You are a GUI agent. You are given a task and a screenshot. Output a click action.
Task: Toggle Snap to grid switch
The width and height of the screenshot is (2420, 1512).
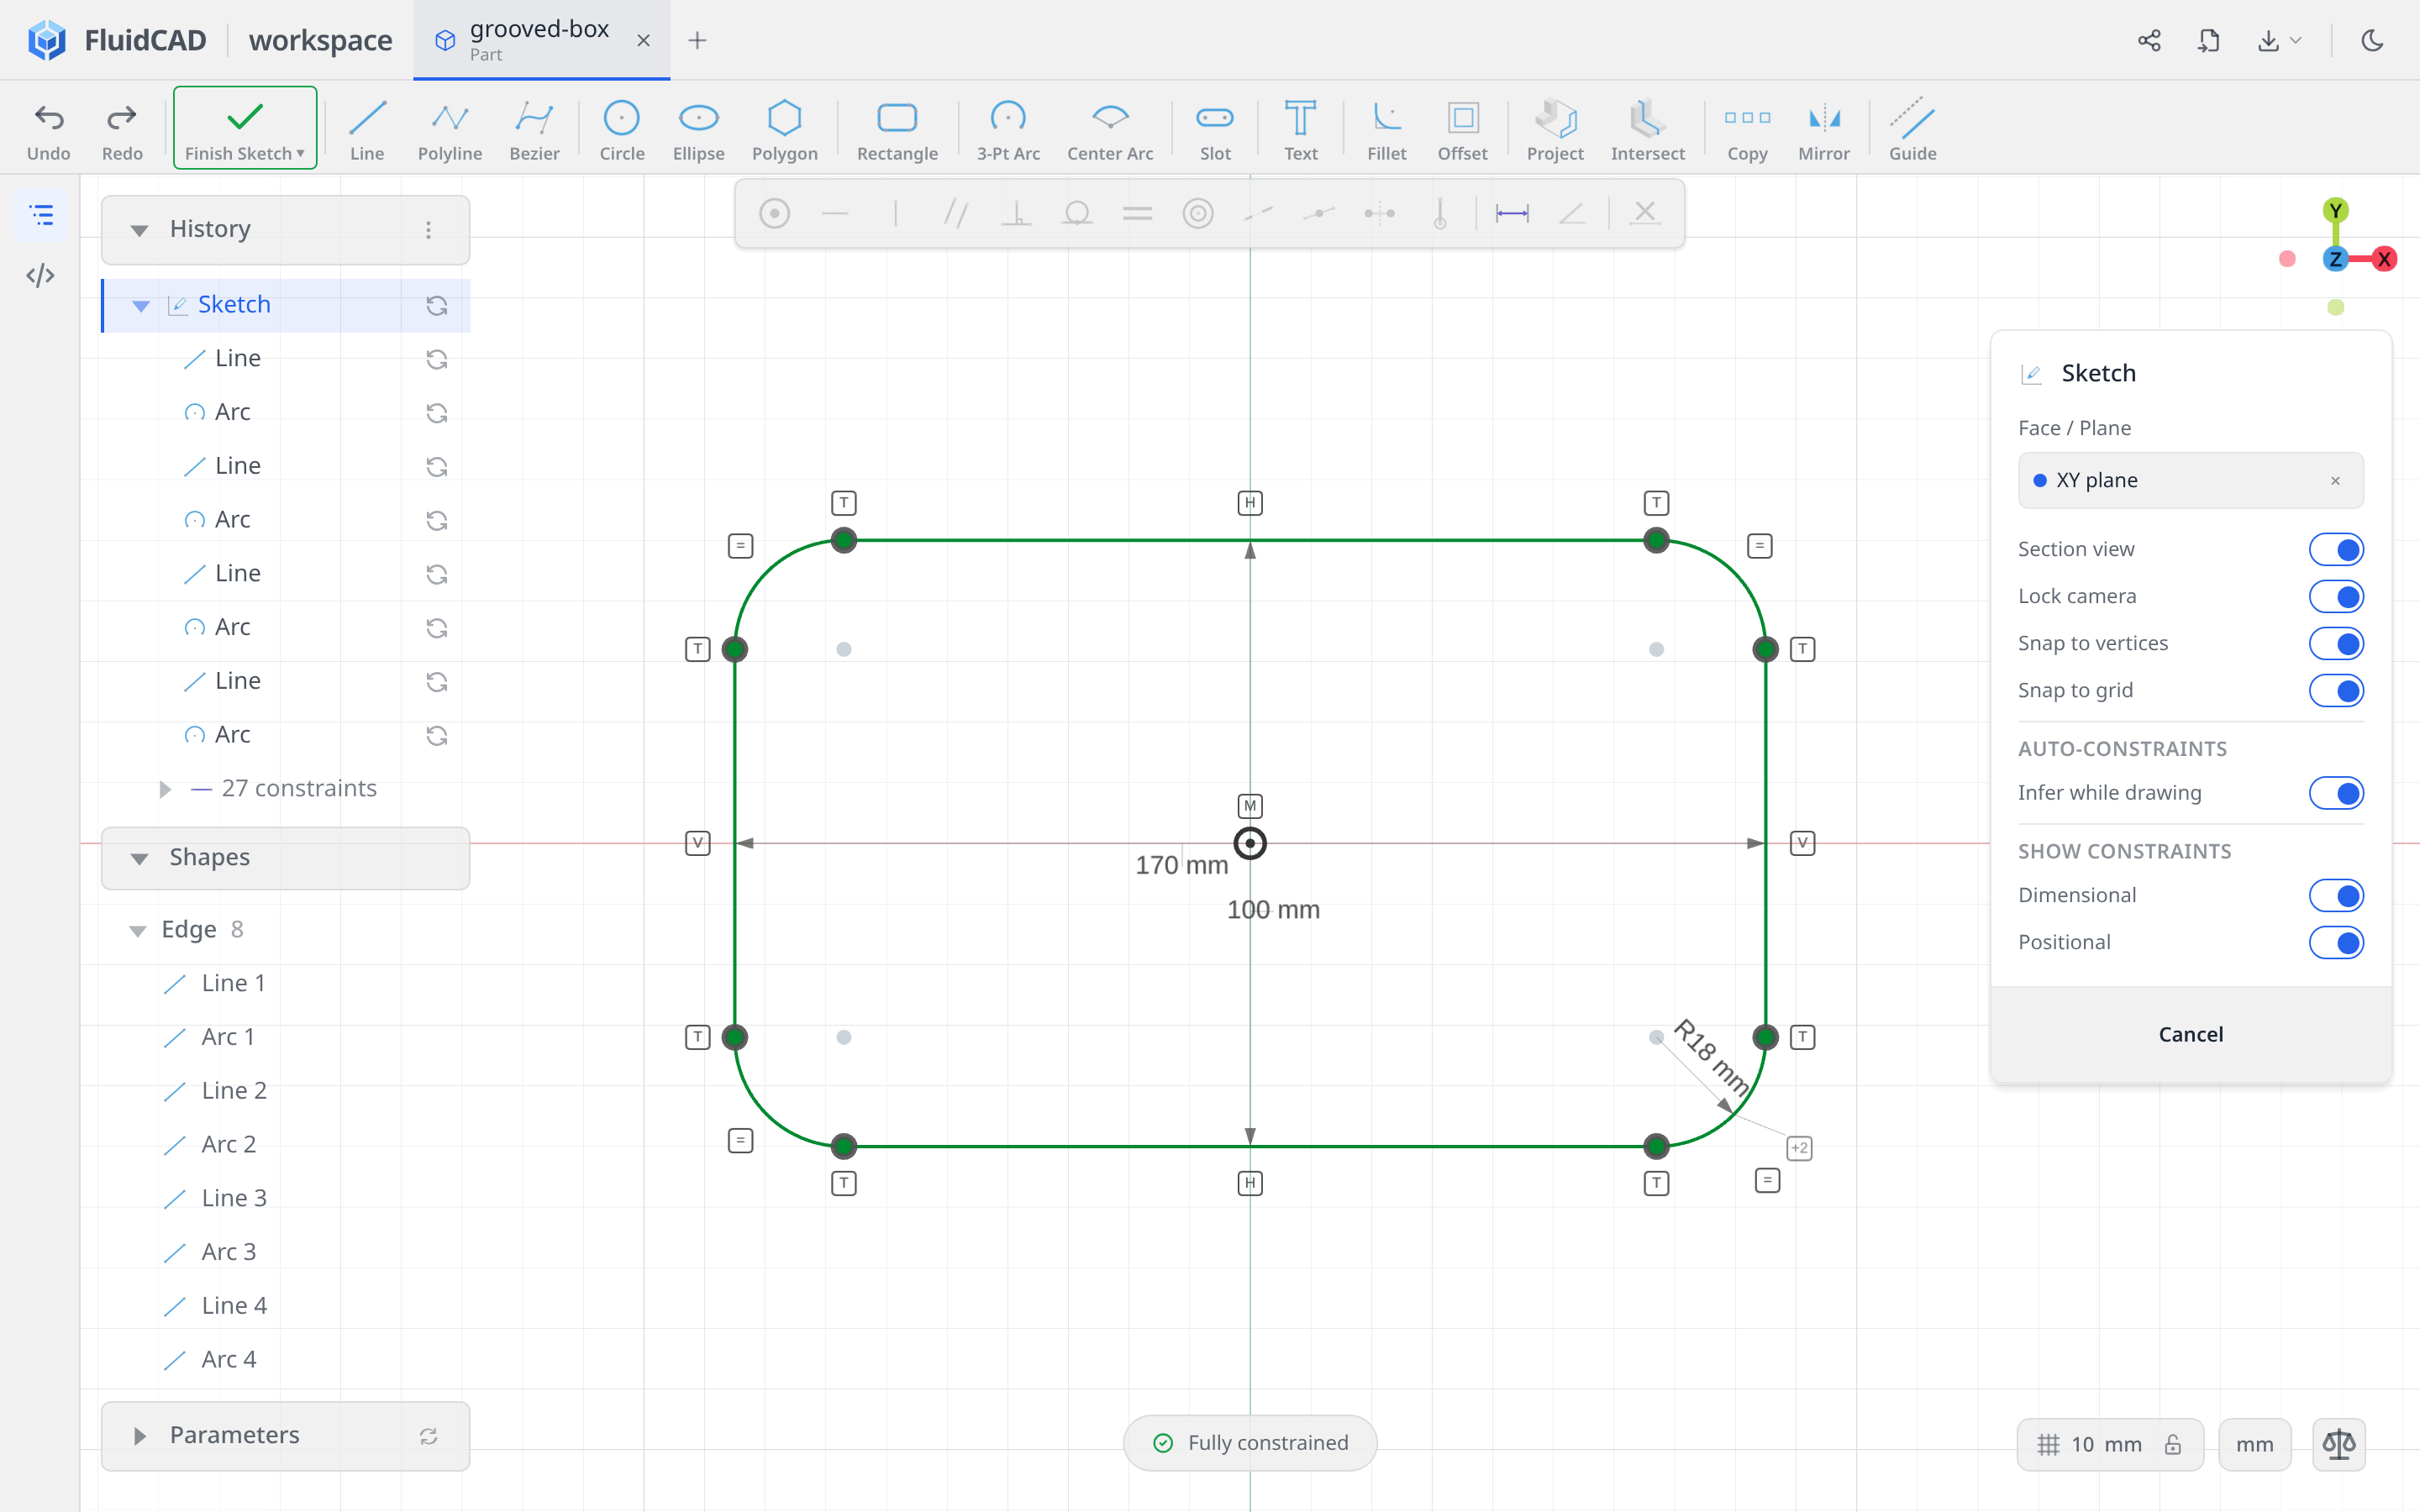(x=2336, y=690)
